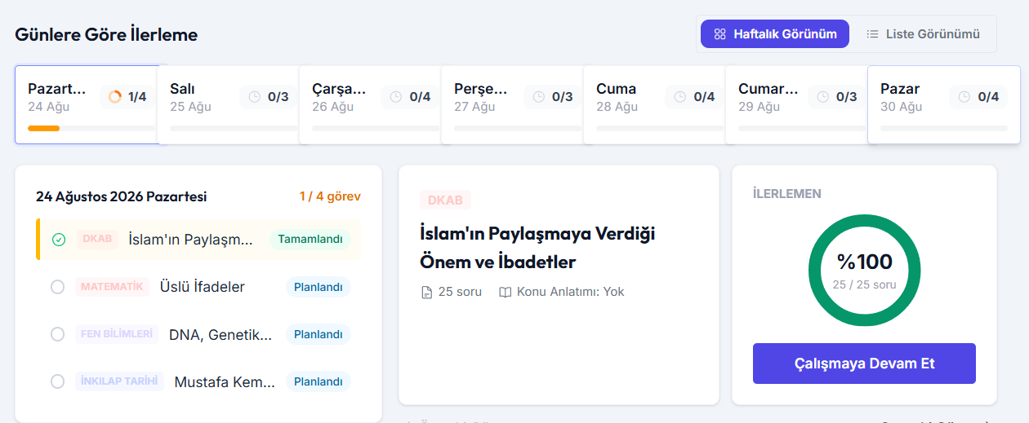Select the Çarşamba 26 Ağu day card
1029x423 pixels.
click(x=371, y=104)
